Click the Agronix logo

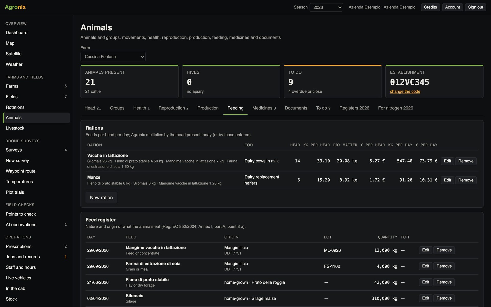click(15, 7)
